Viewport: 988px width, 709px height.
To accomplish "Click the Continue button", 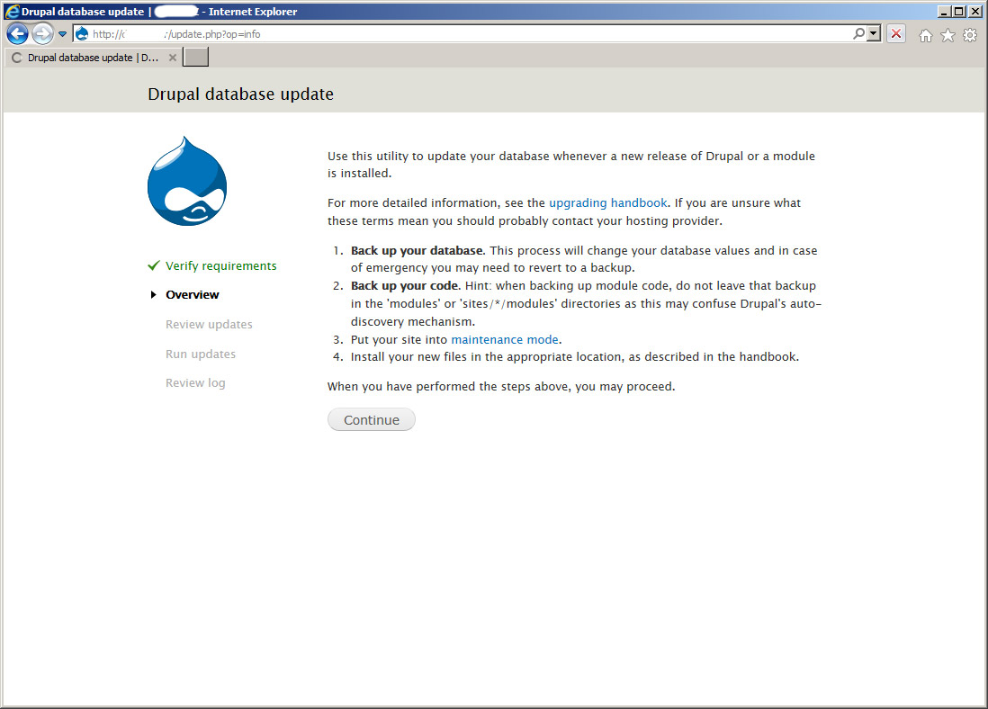I will click(371, 419).
